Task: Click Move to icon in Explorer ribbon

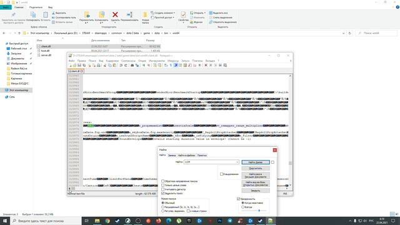Action: click(87, 15)
